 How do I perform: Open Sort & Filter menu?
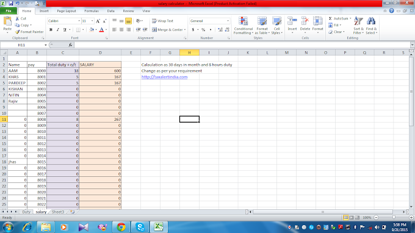358,26
